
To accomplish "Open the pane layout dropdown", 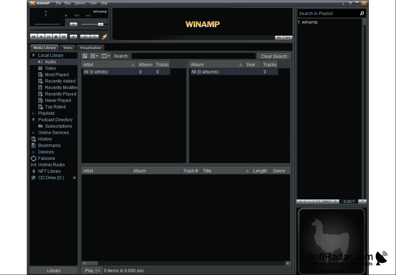I will (94, 56).
